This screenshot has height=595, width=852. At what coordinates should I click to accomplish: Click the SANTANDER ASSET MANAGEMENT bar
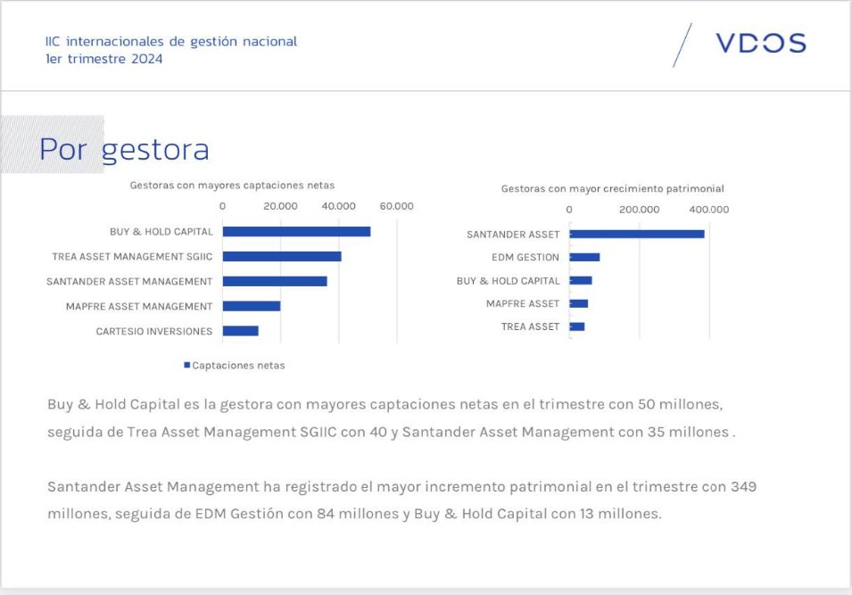(x=275, y=282)
